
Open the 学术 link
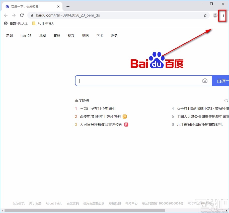tap(100, 36)
